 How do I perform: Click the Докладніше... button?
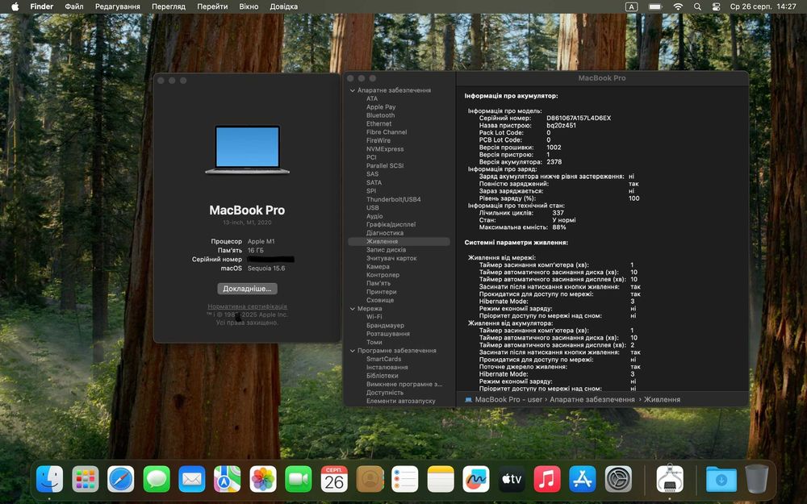(247, 289)
